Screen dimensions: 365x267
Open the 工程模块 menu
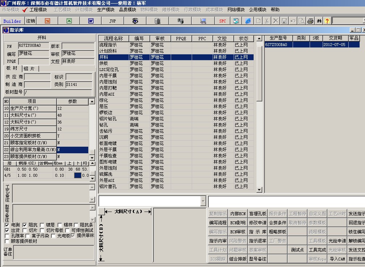click(x=38, y=10)
